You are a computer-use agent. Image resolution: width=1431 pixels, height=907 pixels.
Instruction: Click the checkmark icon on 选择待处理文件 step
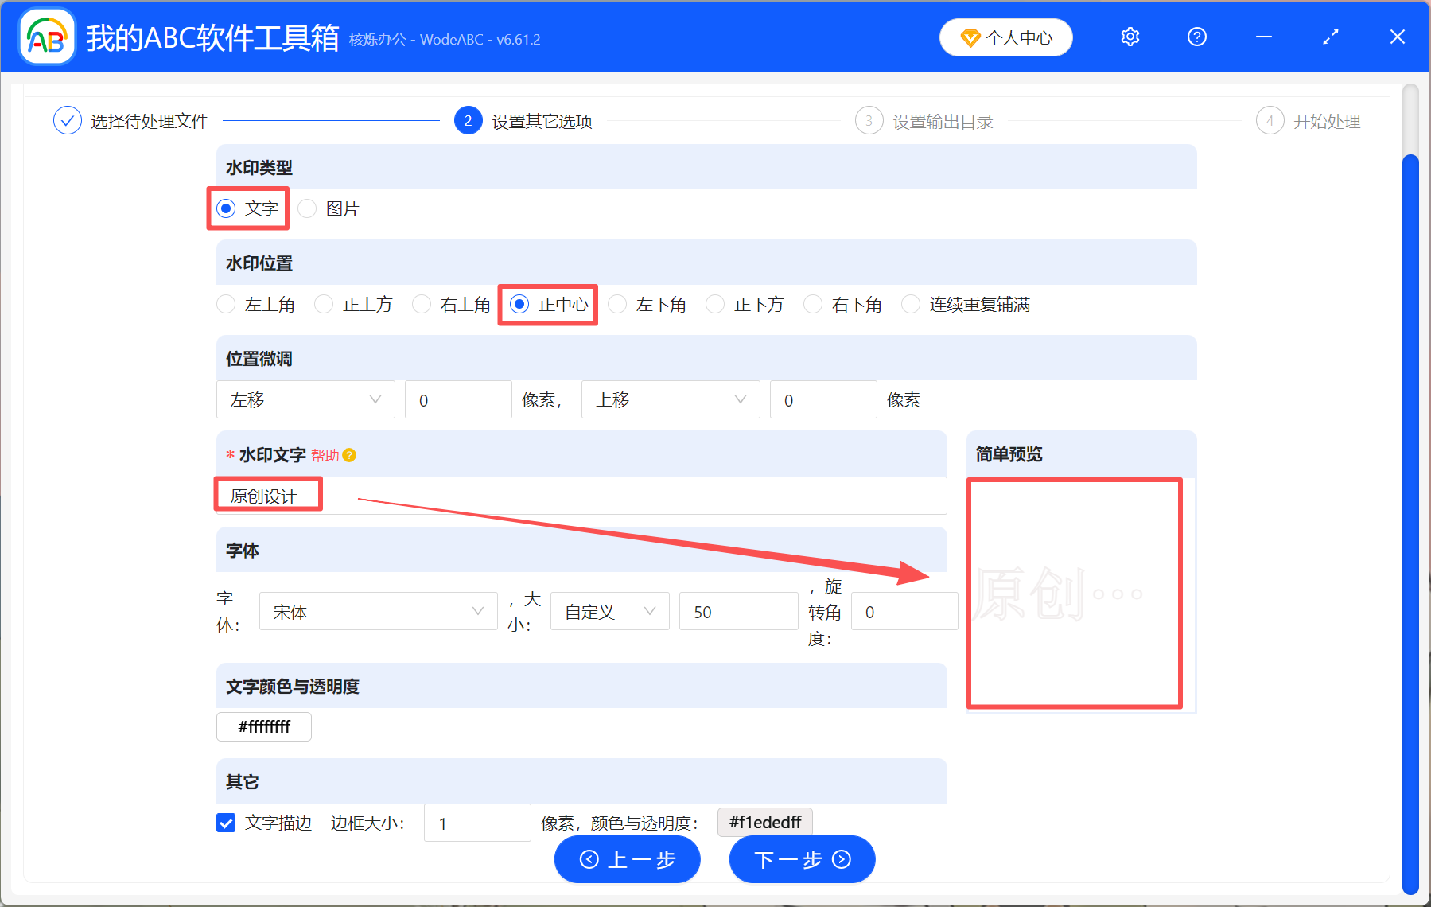(x=67, y=120)
